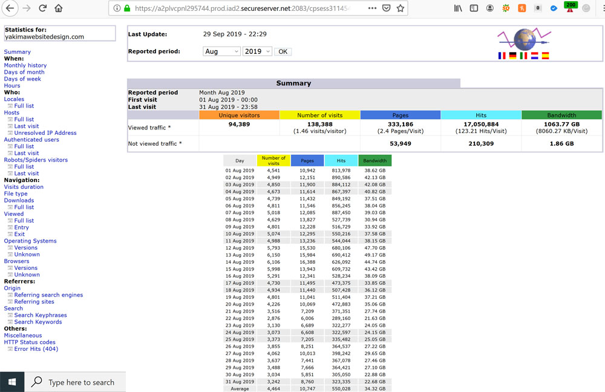Image resolution: width=605 pixels, height=392 pixels.
Task: Open the Monthly history link
Action: pyautogui.click(x=25, y=65)
